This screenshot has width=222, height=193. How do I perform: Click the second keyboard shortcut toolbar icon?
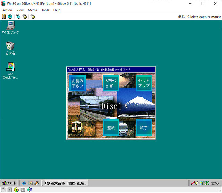click(x=25, y=17)
